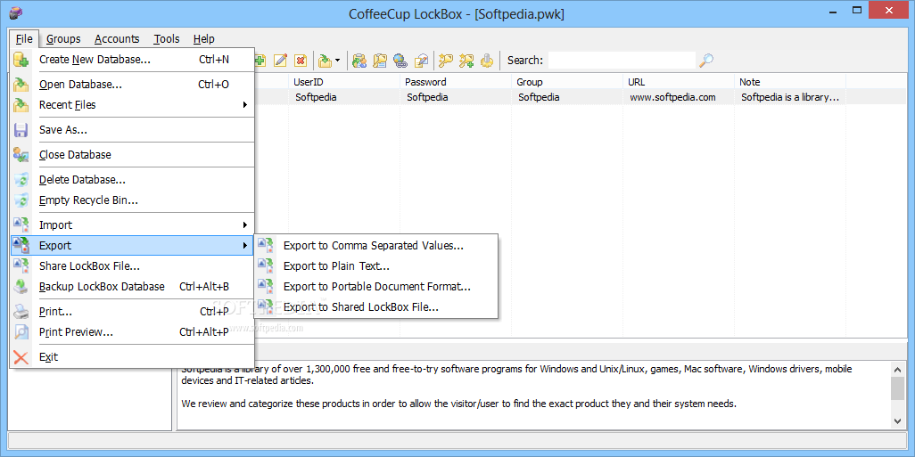Click the Print Preview magnifier page icon

pyautogui.click(x=21, y=332)
